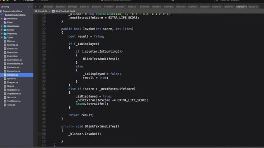Open Game.cs from the solution tree
This screenshot has height=148, width=264.
click(11, 79)
